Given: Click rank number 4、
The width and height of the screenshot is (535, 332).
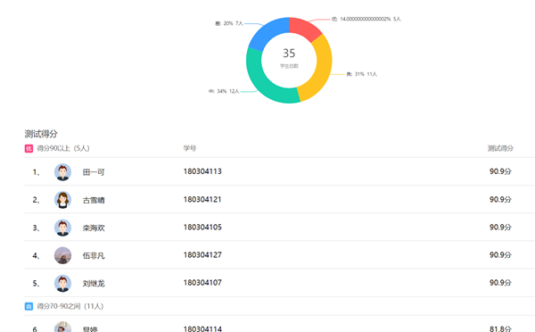Looking at the screenshot, I should (37, 255).
